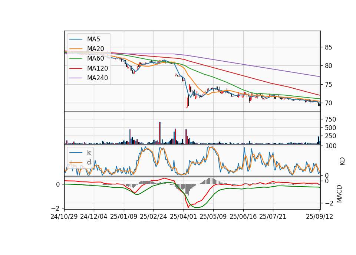Click the 25/01/09 date axis label
Image resolution: width=356 pixels, height=255 pixels.
[124, 217]
